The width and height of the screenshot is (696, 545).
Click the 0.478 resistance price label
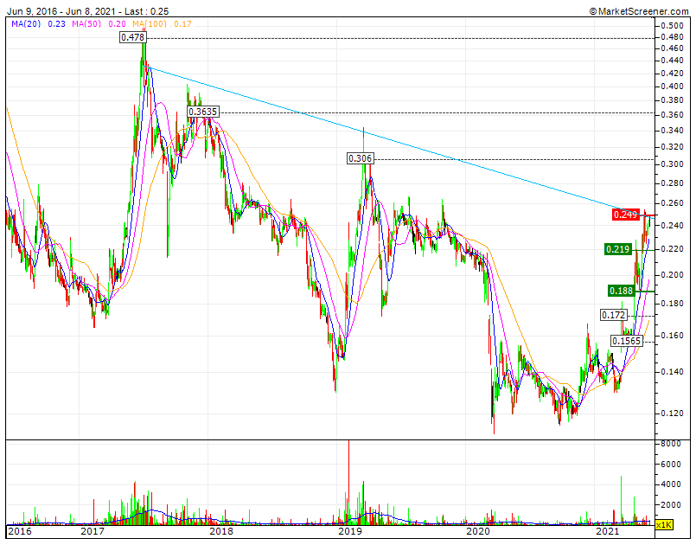(133, 37)
